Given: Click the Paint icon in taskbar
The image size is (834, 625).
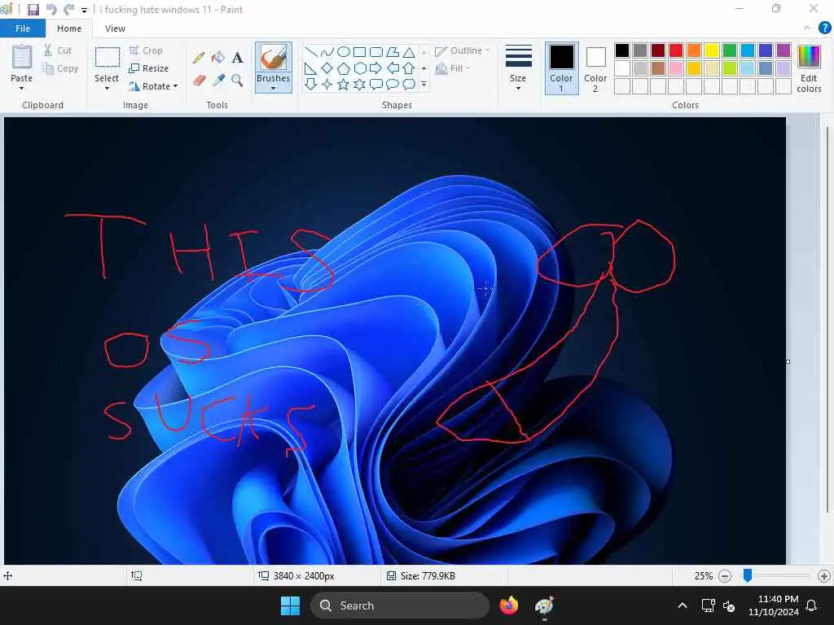Looking at the screenshot, I should [x=544, y=605].
